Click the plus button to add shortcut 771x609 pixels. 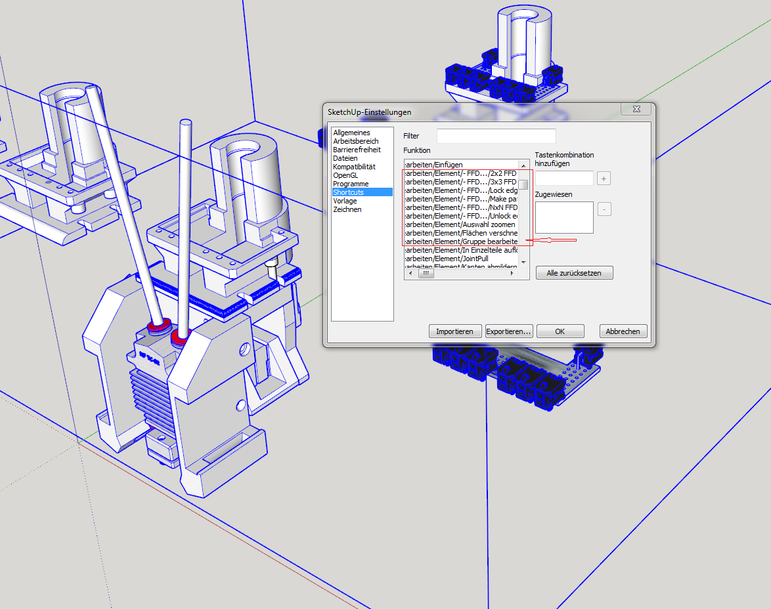click(604, 178)
